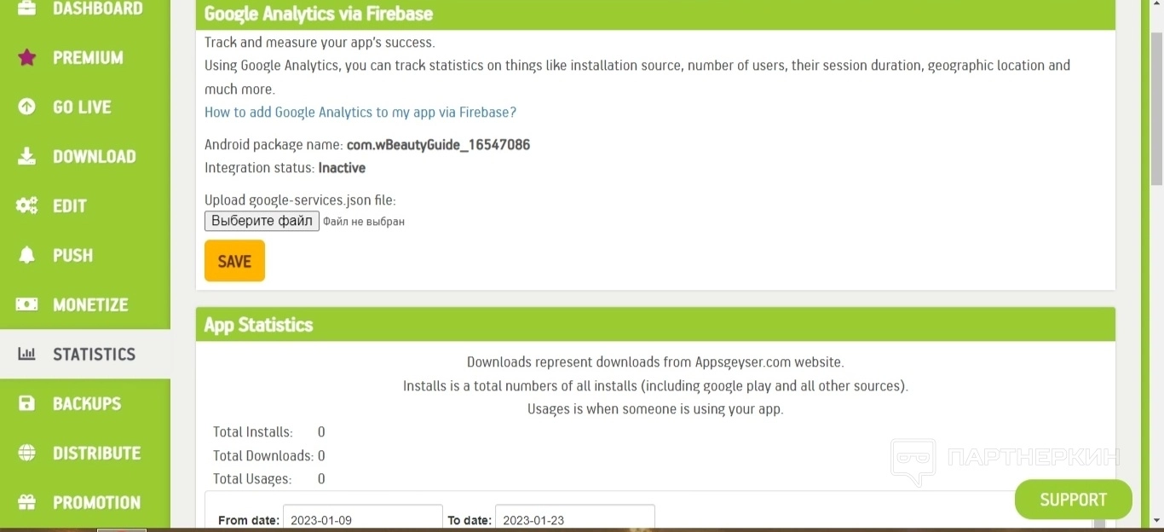
Task: Click the Statistics bar chart icon
Action: tap(27, 355)
